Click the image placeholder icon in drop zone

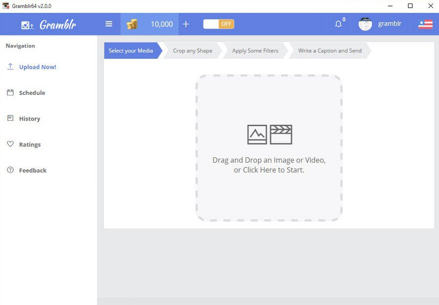click(257, 134)
